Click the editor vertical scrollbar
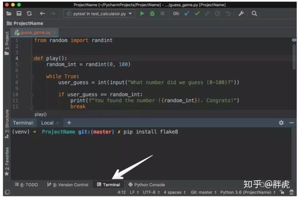298x197 pixels. click(x=295, y=57)
